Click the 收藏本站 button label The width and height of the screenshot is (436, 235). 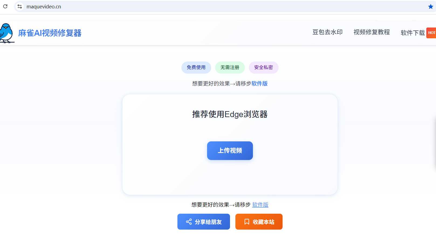(263, 222)
